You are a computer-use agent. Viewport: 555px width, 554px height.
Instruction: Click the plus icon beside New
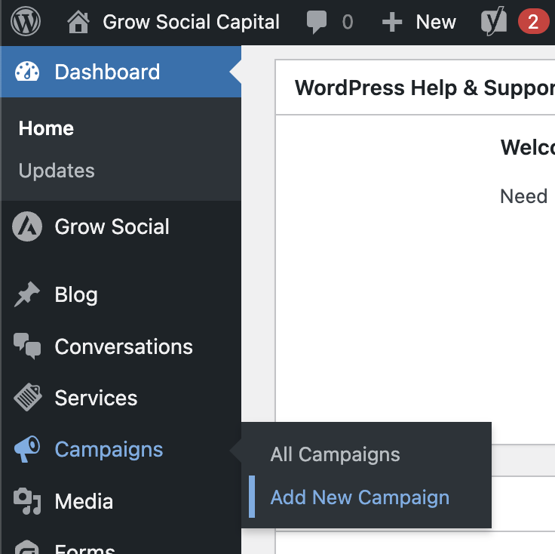click(x=392, y=23)
